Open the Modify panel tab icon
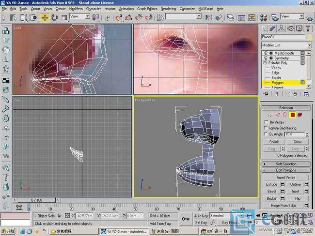Screen dimensions: 315x236 [x=272, y=29]
